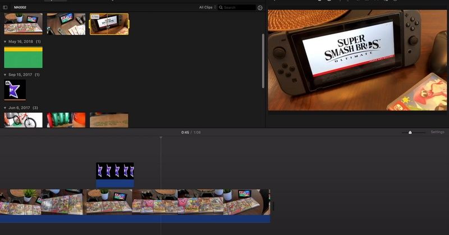Select the green and yellow background clip
This screenshot has width=449, height=235.
coord(23,57)
